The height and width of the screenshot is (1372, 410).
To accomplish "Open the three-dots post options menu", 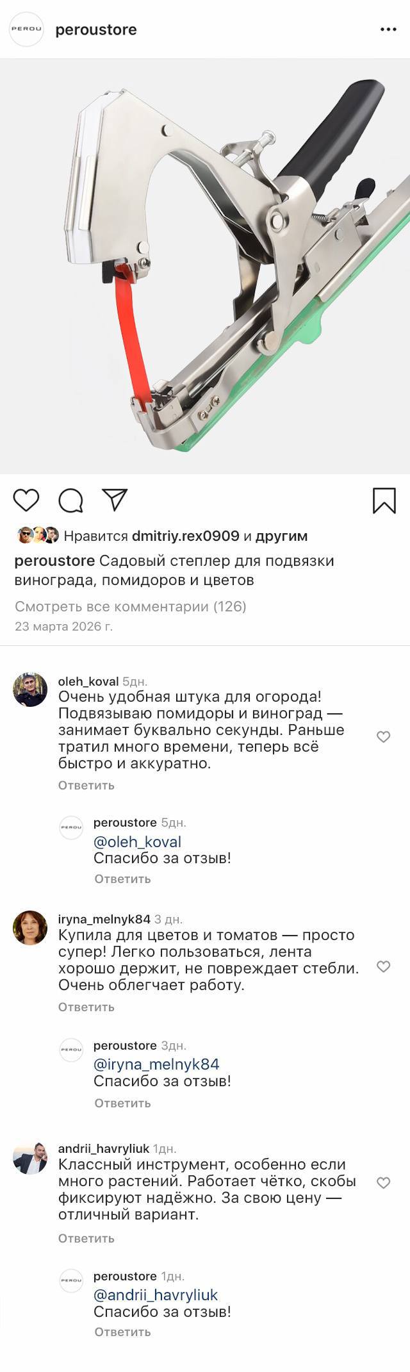I will [388, 29].
